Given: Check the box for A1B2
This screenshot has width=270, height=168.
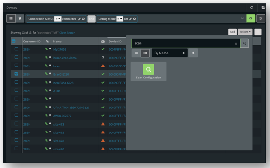Looking at the screenshot, I should [x=17, y=90].
